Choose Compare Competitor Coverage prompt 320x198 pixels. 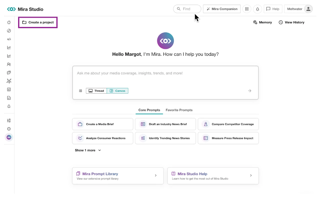pos(228,124)
